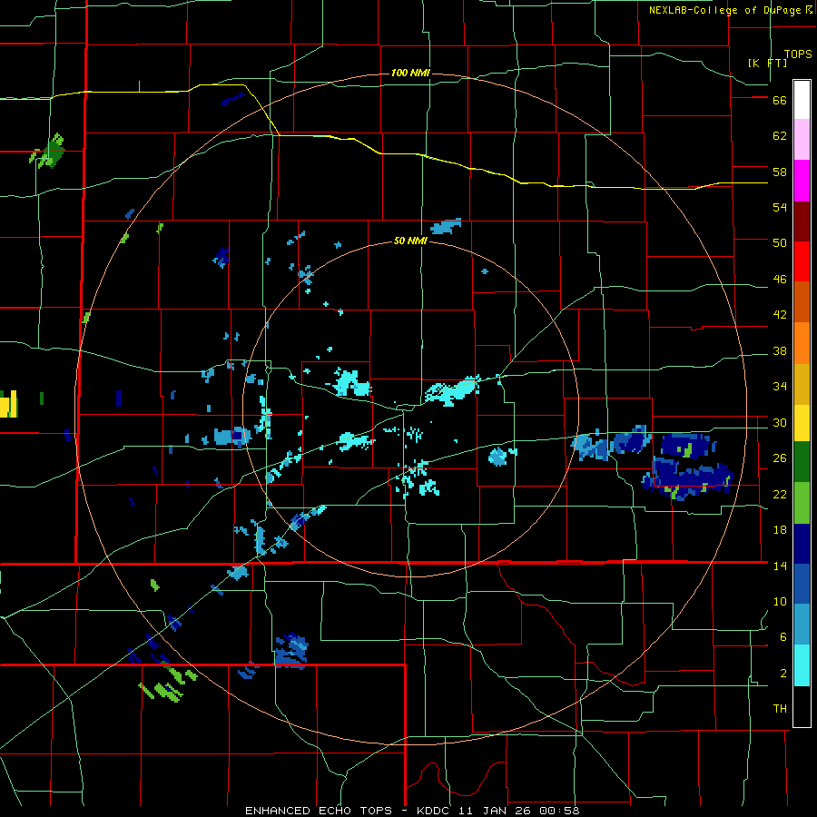Image resolution: width=817 pixels, height=817 pixels.
Task: Click the cyan swatch between 6 and 2
Action: coord(802,665)
